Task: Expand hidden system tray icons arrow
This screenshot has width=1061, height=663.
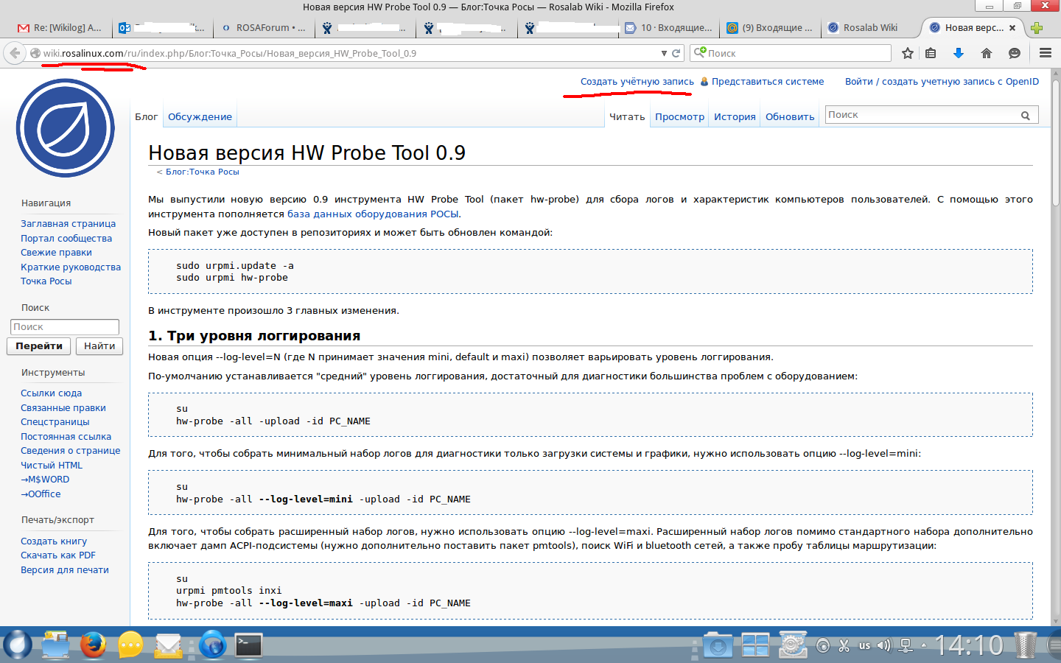Action: pyautogui.click(x=924, y=646)
